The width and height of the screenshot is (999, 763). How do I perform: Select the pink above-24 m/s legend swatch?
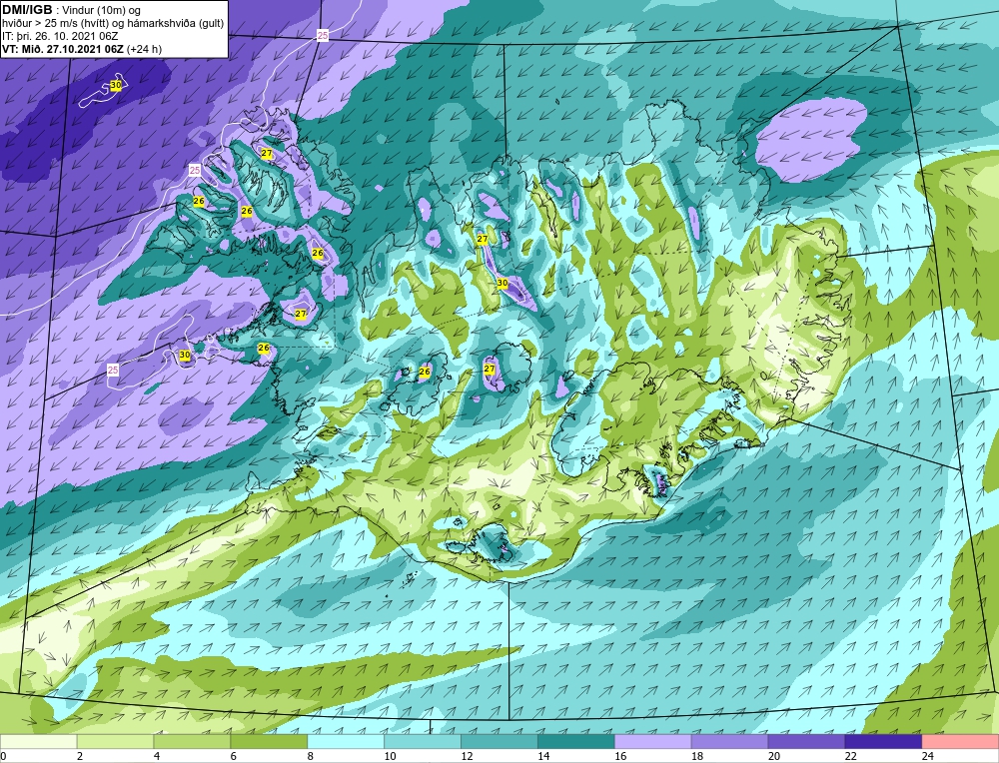coord(960,742)
